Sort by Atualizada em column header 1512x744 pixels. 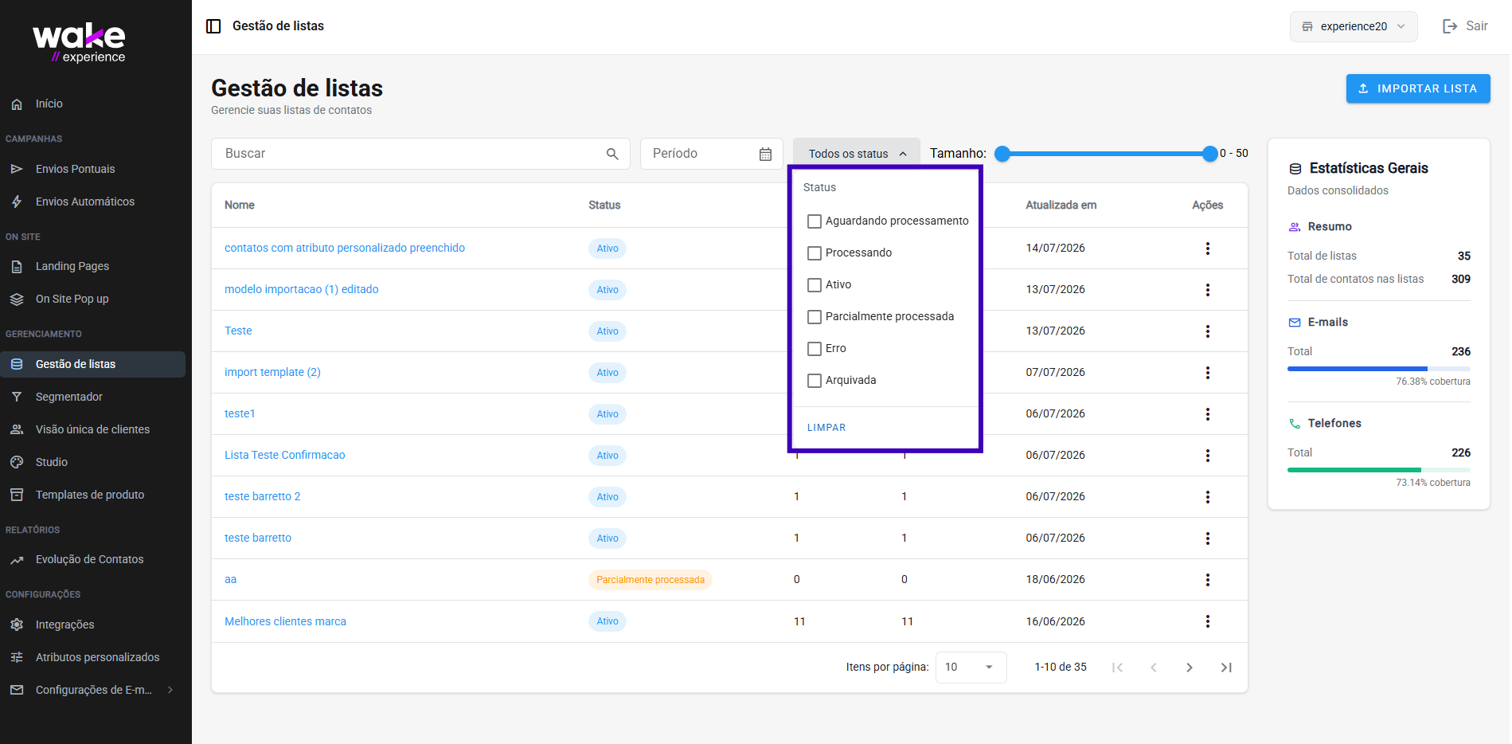pyautogui.click(x=1061, y=205)
